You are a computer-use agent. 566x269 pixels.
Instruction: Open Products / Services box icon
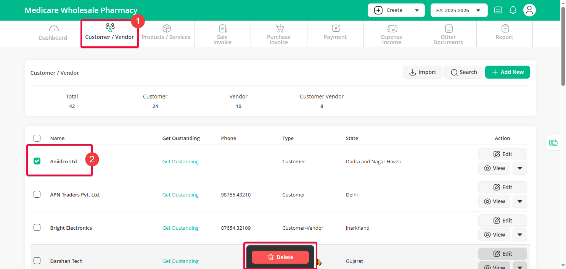click(x=166, y=29)
